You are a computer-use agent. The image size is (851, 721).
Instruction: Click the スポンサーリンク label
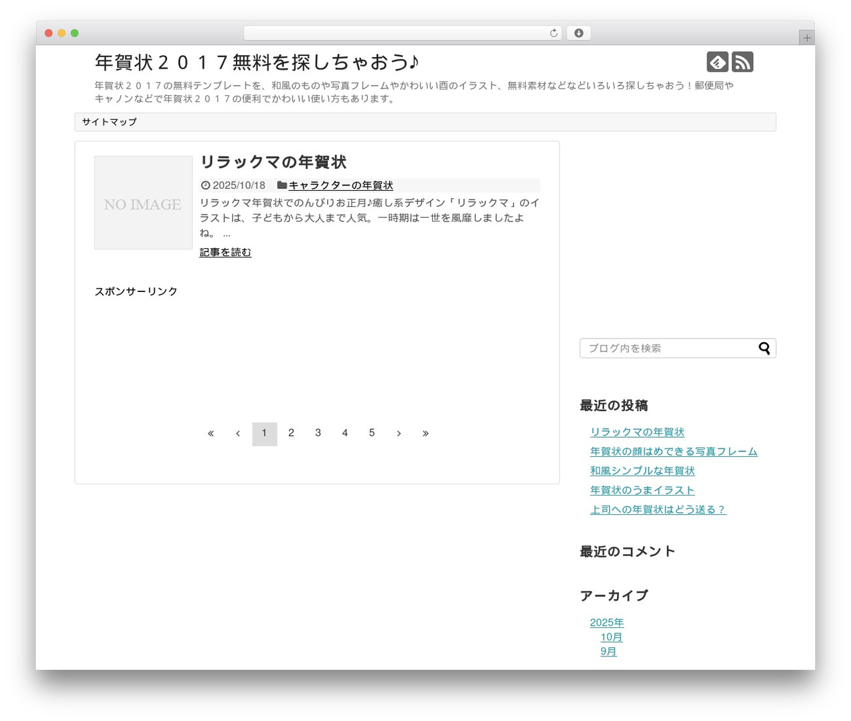point(136,291)
